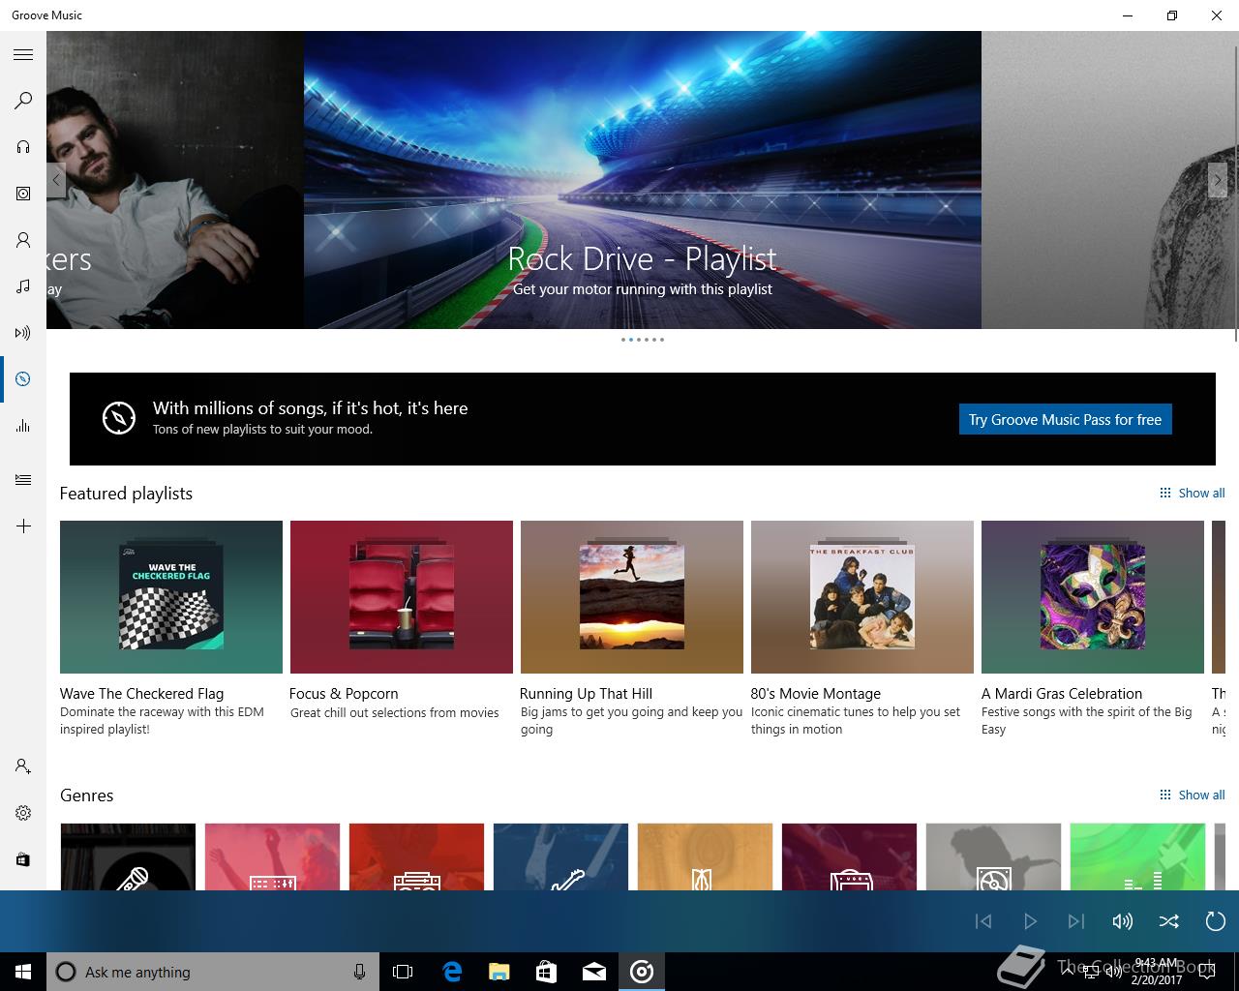Click the Cortana microphone icon
1239x991 pixels.
[x=359, y=972]
